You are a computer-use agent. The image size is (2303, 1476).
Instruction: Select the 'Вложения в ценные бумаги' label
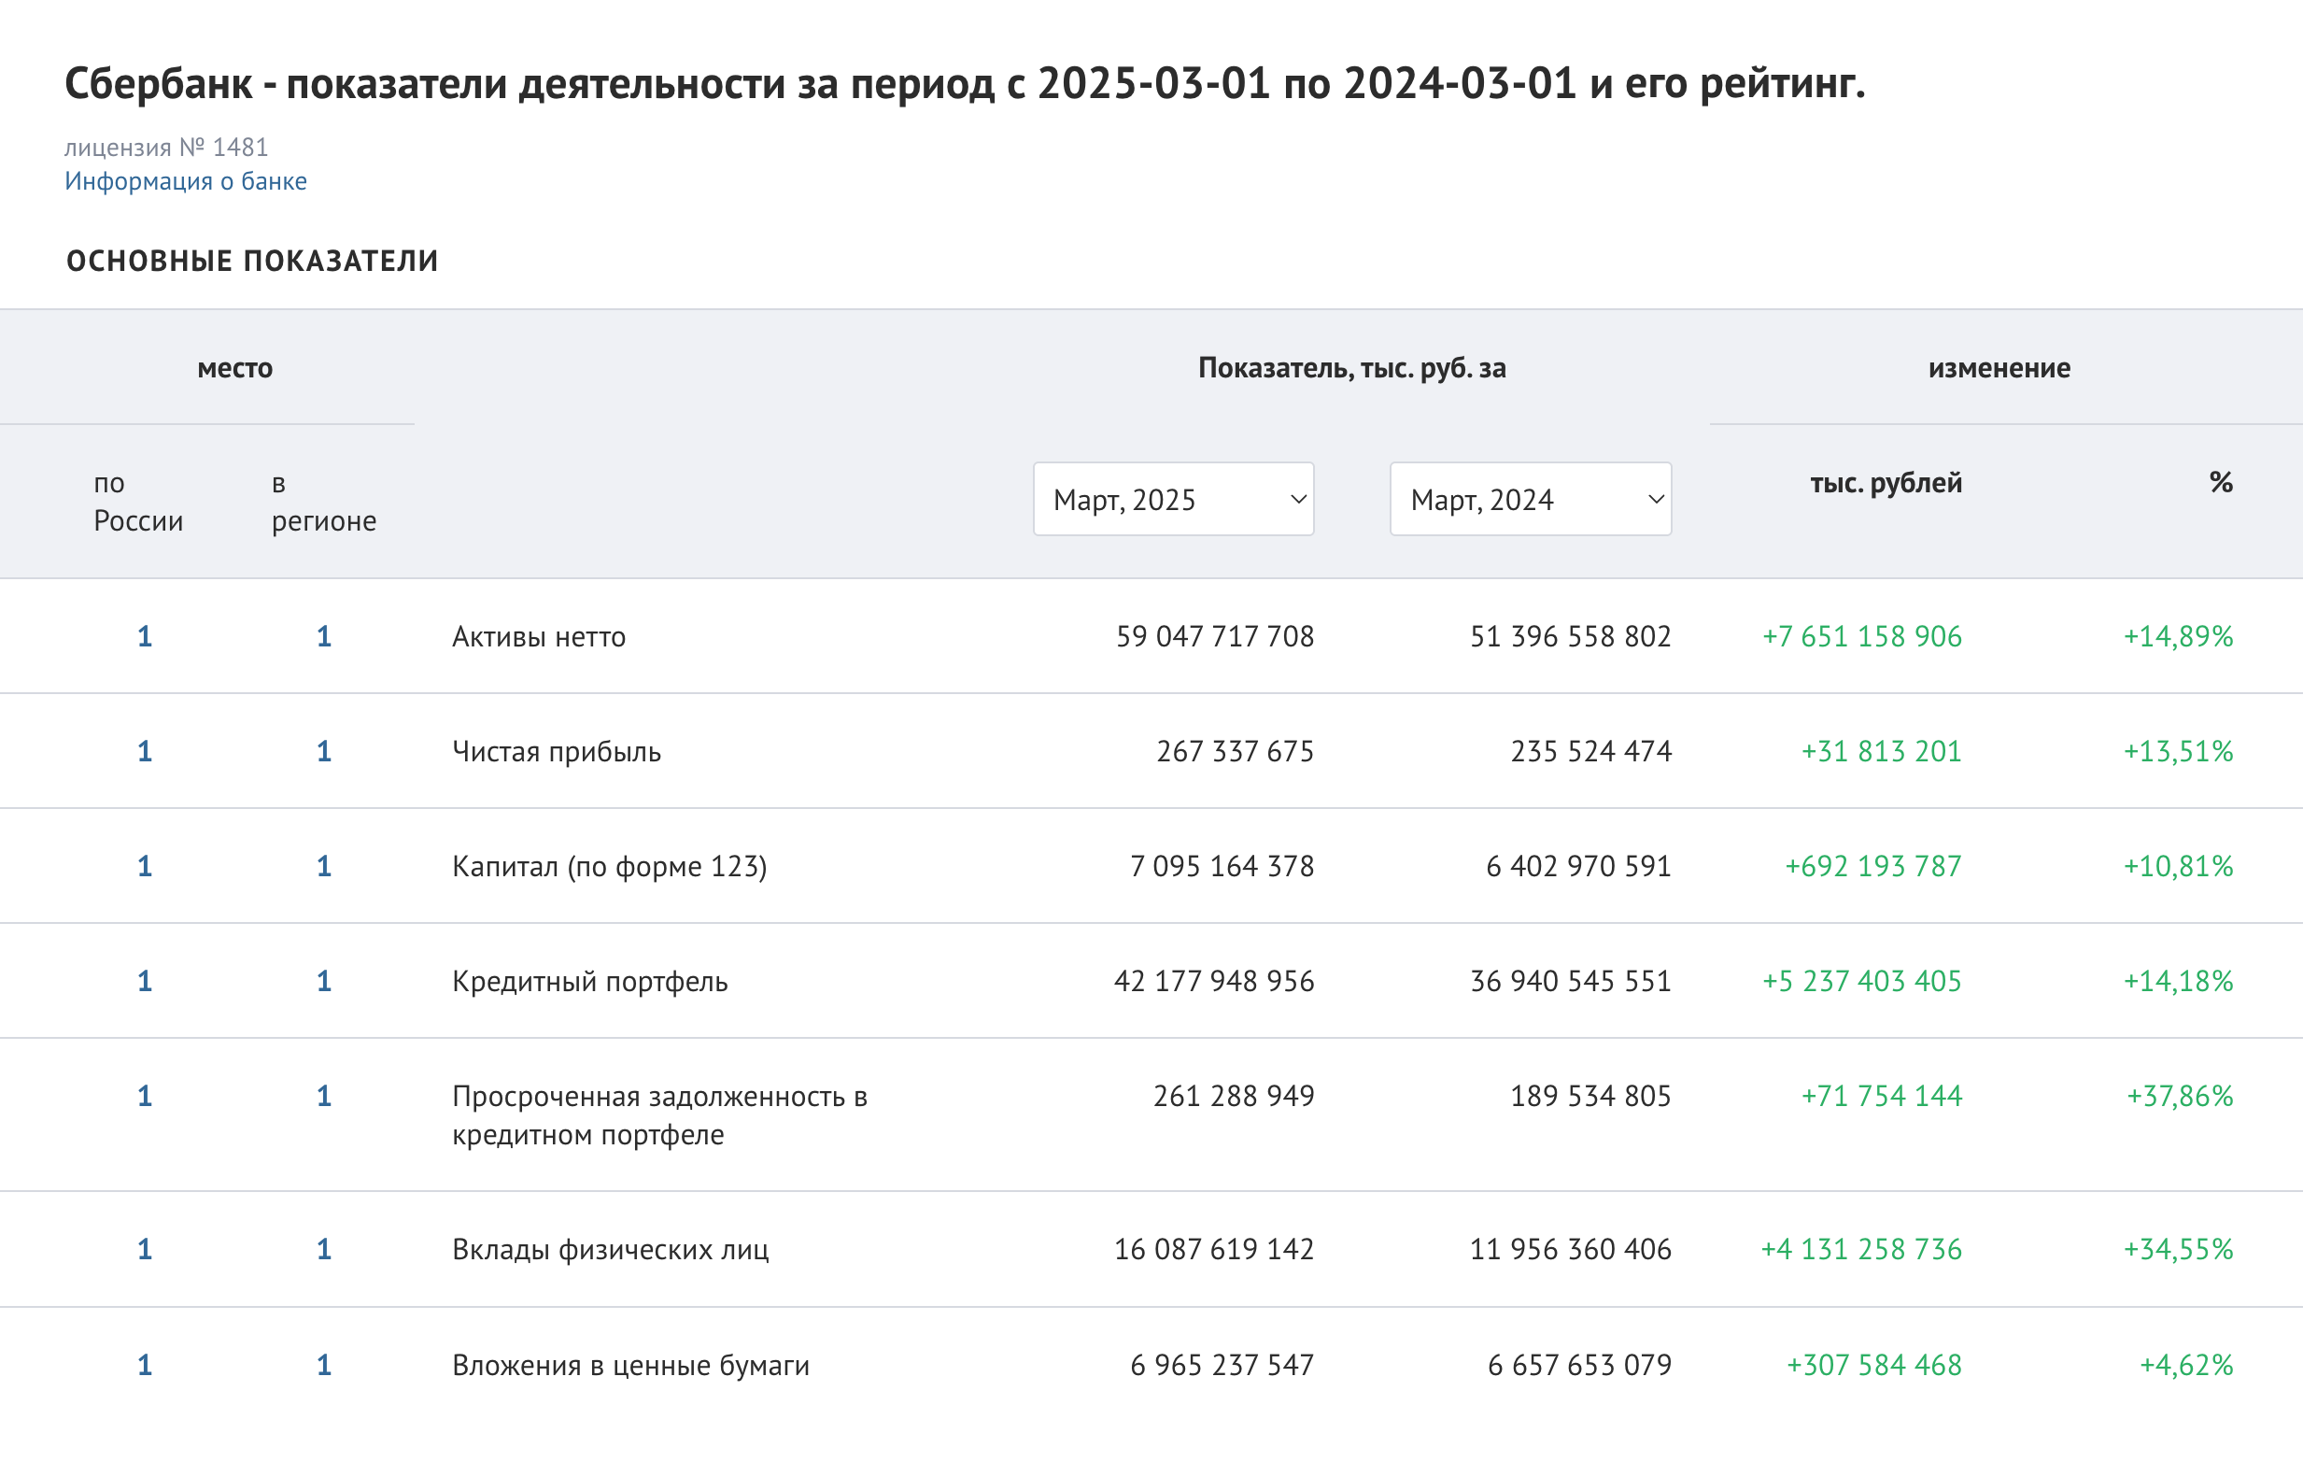[x=630, y=1365]
